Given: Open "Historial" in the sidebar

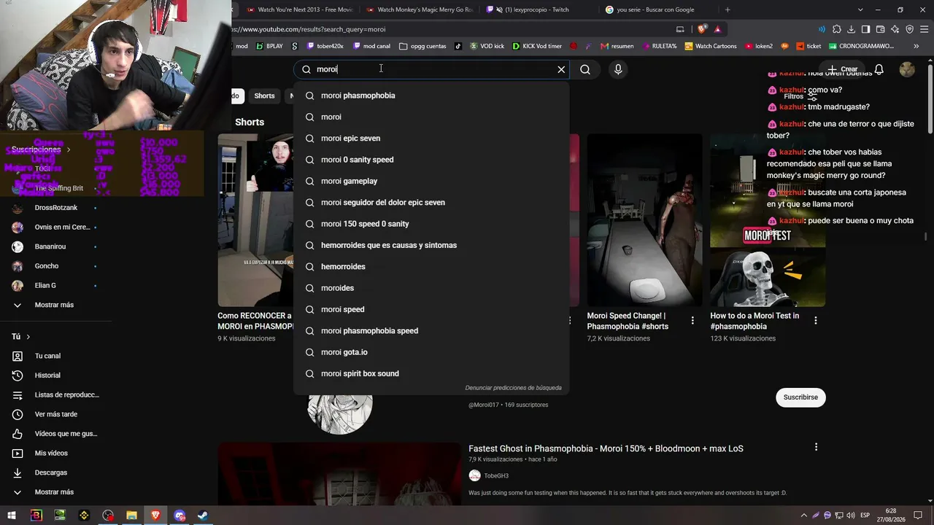Looking at the screenshot, I should pos(47,376).
